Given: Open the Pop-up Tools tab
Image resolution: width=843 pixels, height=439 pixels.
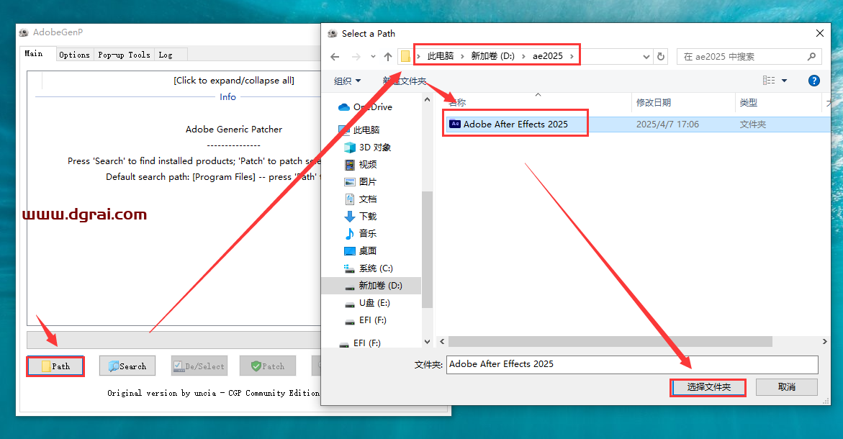Looking at the screenshot, I should (x=124, y=55).
